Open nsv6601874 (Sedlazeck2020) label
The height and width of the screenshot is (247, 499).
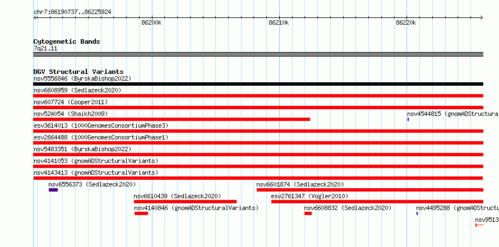300,184
